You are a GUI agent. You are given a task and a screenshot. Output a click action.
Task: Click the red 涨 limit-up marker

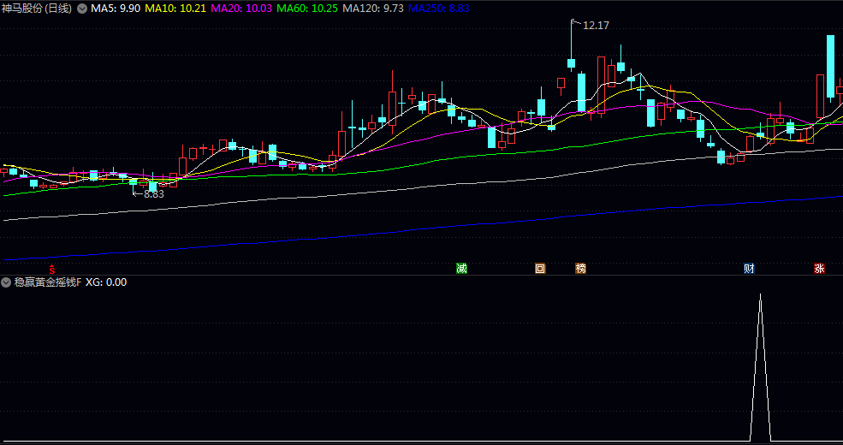tap(819, 269)
